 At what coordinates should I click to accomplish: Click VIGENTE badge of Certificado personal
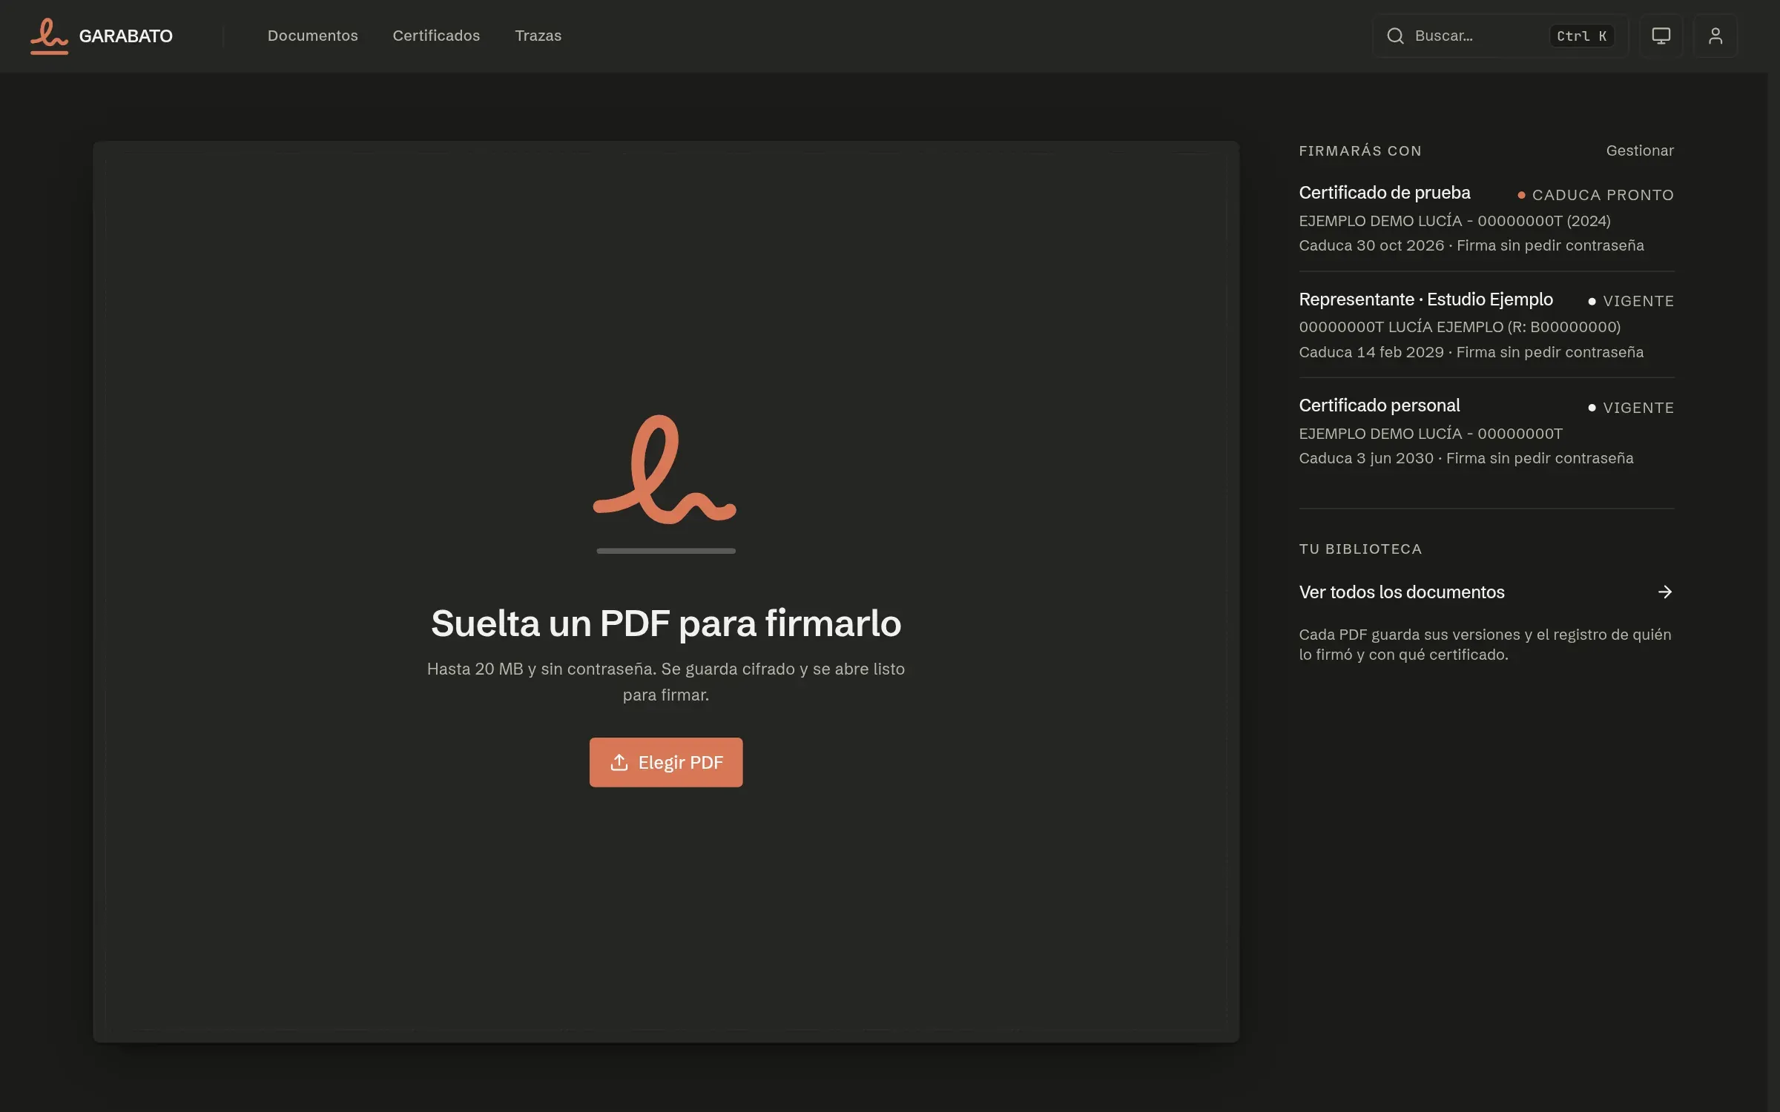click(1630, 408)
